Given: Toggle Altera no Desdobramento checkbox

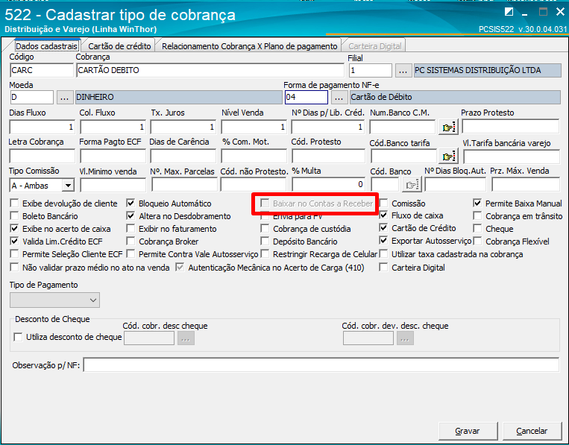Looking at the screenshot, I should click(x=131, y=215).
